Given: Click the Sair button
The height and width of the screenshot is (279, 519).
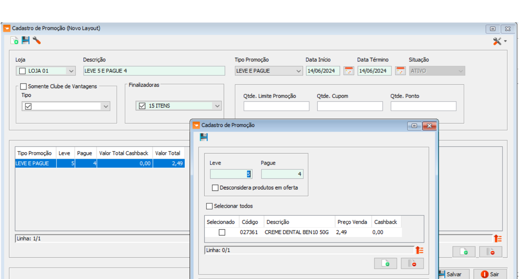Looking at the screenshot, I should click(490, 274).
